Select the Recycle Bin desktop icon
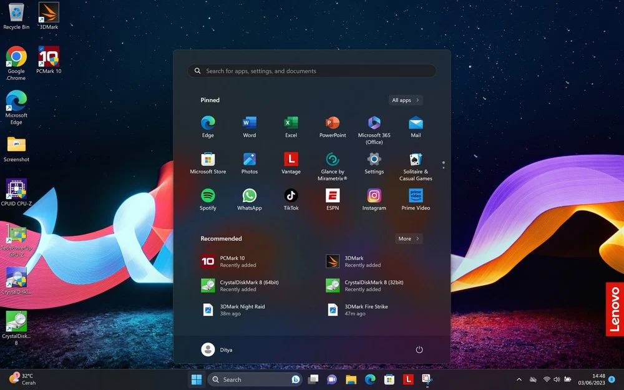 [x=16, y=16]
